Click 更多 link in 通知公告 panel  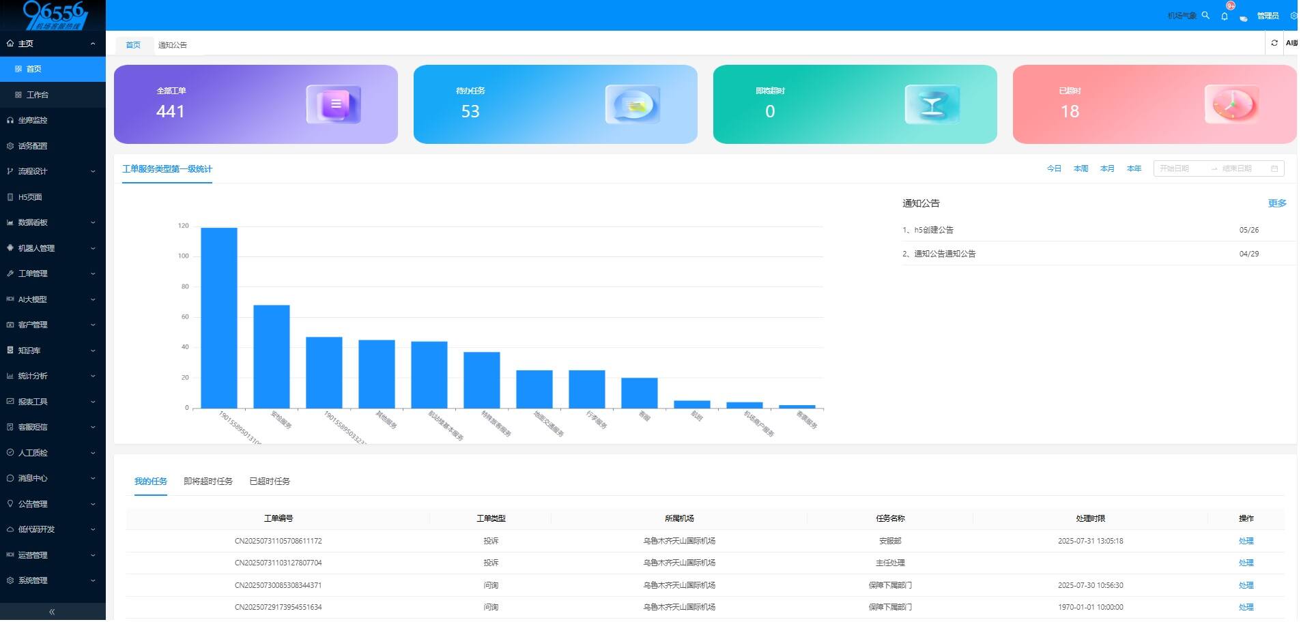[1276, 203]
